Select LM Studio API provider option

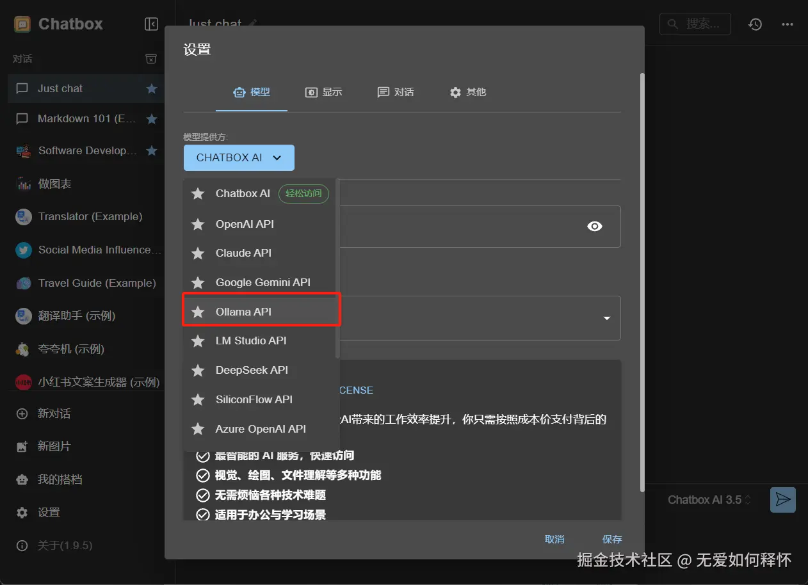260,341
